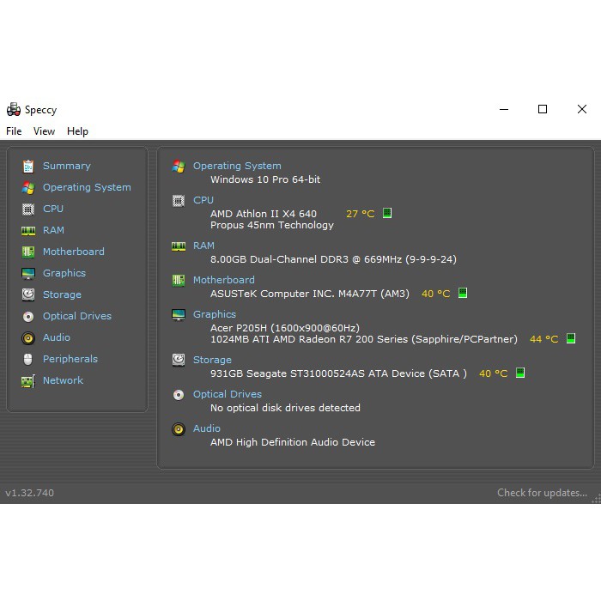Image resolution: width=601 pixels, height=601 pixels.
Task: Minimize the Speccy window
Action: [x=504, y=109]
